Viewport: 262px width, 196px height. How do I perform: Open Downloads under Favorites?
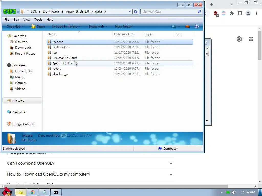point(23,47)
